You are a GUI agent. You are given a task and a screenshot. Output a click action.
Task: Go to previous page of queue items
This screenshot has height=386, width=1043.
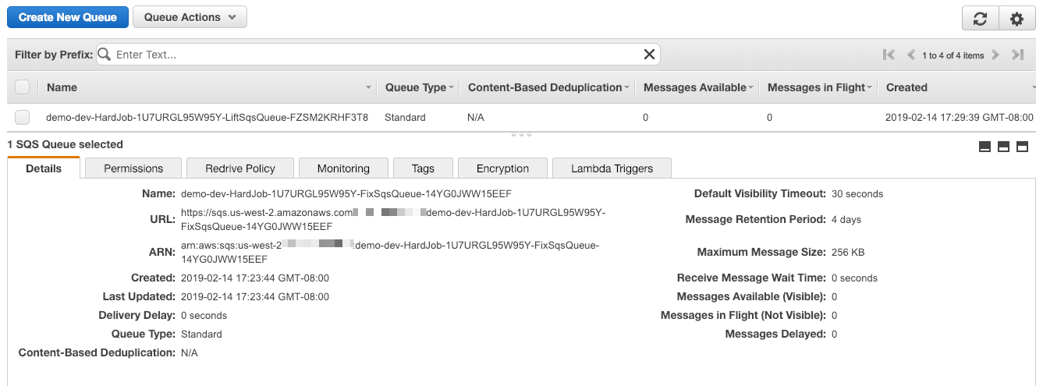(910, 55)
